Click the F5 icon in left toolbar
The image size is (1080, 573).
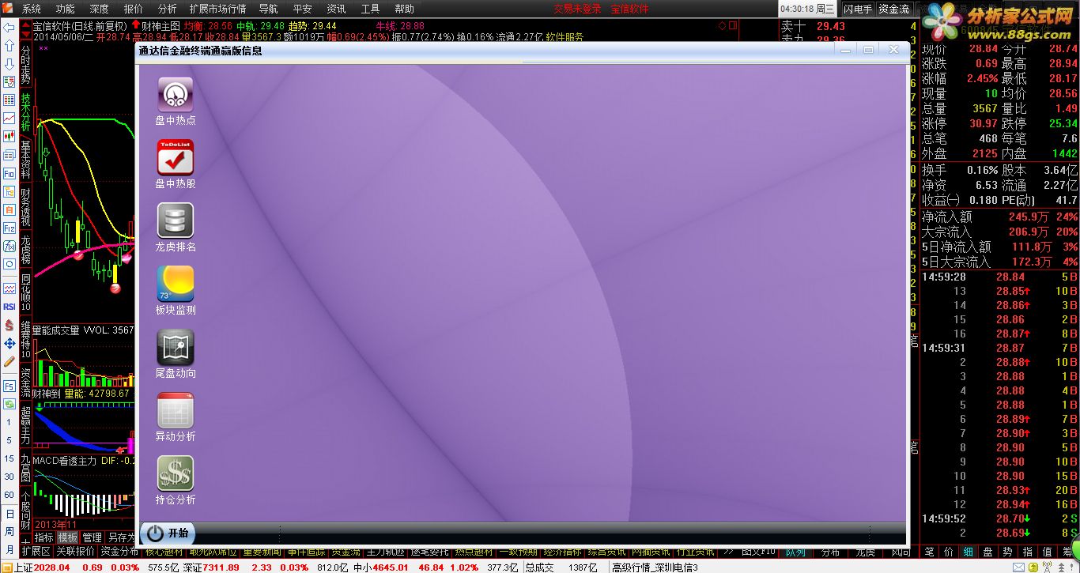click(9, 386)
